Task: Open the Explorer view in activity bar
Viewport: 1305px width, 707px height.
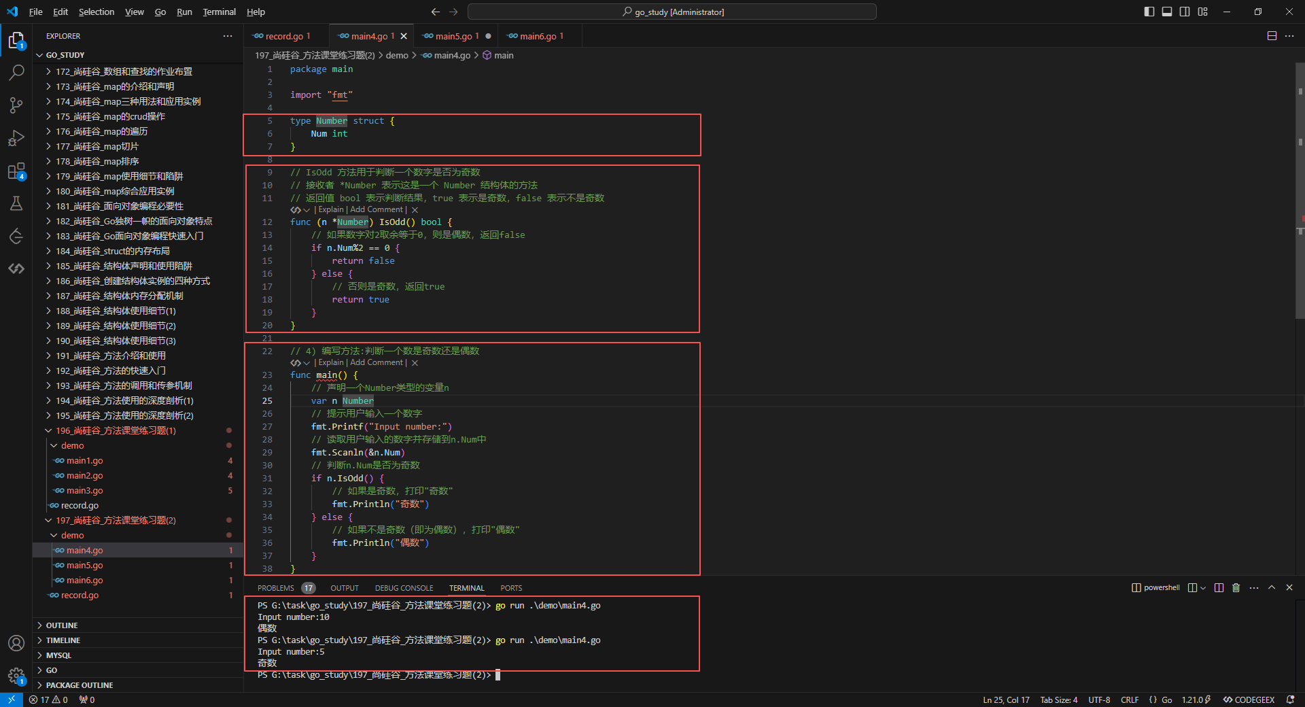Action: click(16, 41)
